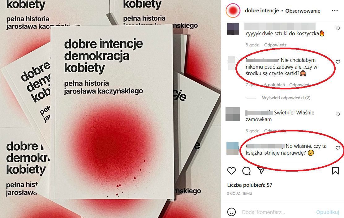The width and height of the screenshot is (344, 218).
Task: Click the Obserwowanie following button
Action: [303, 11]
